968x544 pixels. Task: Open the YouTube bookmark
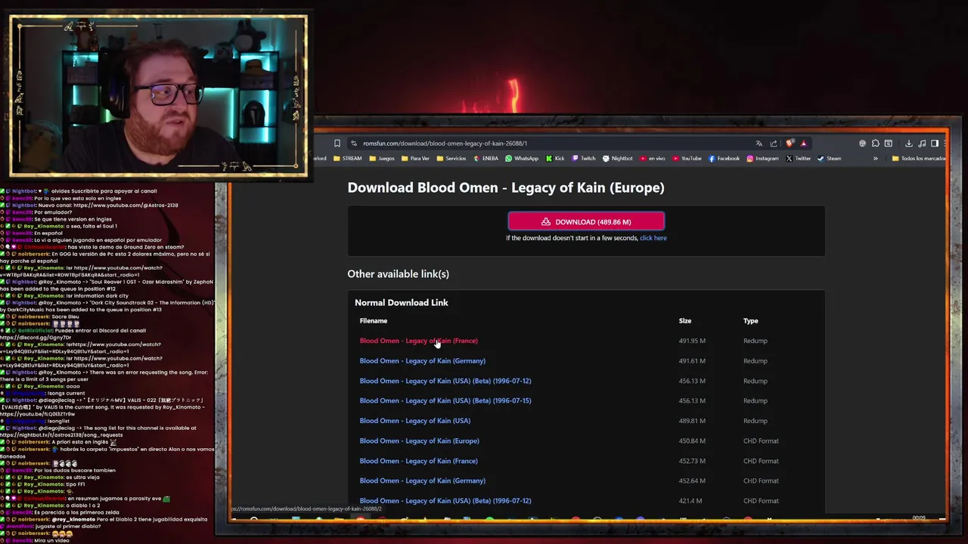tap(687, 159)
